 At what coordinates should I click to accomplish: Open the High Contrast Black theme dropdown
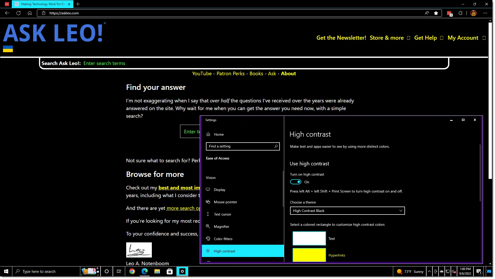[x=347, y=211]
